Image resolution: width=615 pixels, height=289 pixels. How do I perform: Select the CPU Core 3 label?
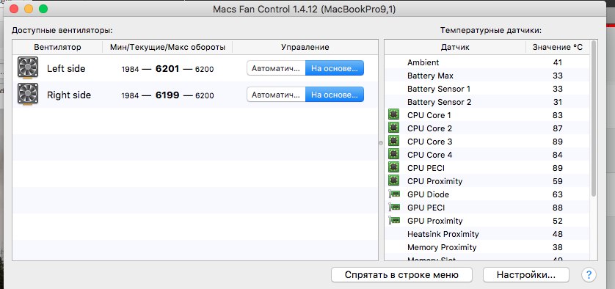[x=429, y=142]
